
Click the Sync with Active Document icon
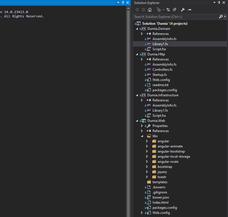click(168, 9)
